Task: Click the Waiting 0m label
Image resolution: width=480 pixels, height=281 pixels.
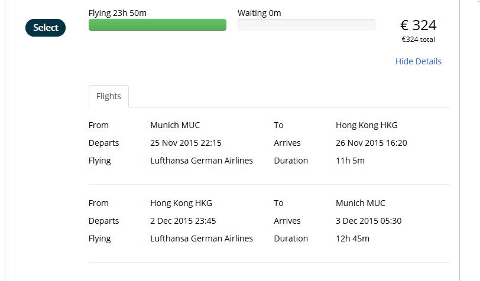Action: pos(259,13)
